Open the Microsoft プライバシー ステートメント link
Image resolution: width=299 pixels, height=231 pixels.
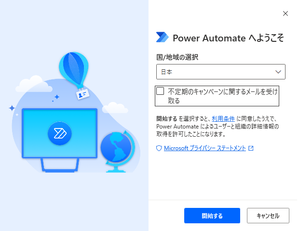[205, 148]
